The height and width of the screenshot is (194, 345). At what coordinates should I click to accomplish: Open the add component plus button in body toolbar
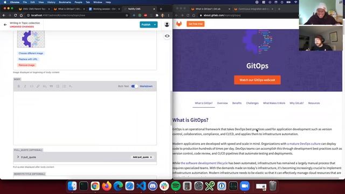[71, 86]
